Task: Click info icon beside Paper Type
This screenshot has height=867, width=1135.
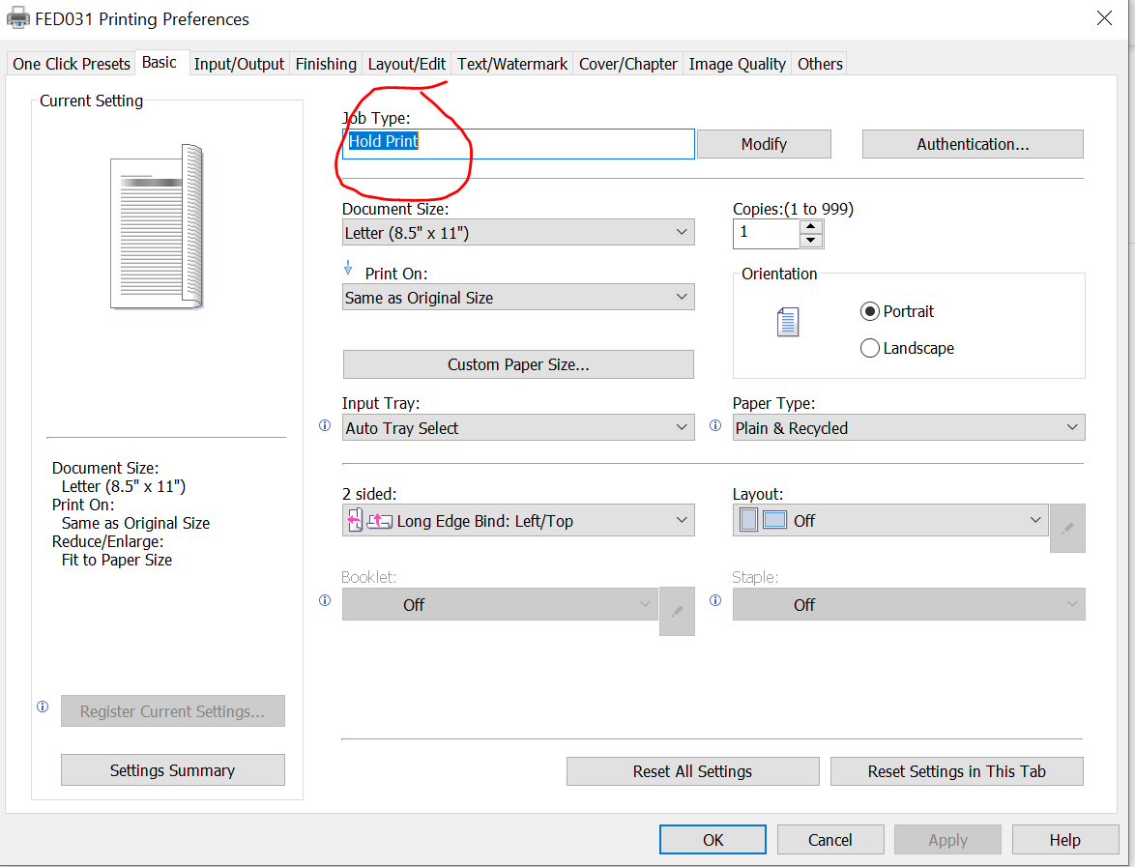Action: [715, 425]
